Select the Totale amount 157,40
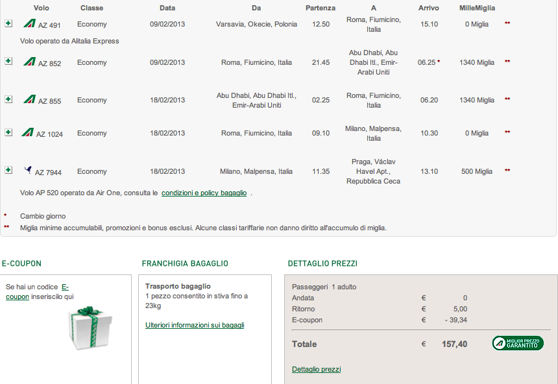The height and width of the screenshot is (384, 558). click(454, 344)
